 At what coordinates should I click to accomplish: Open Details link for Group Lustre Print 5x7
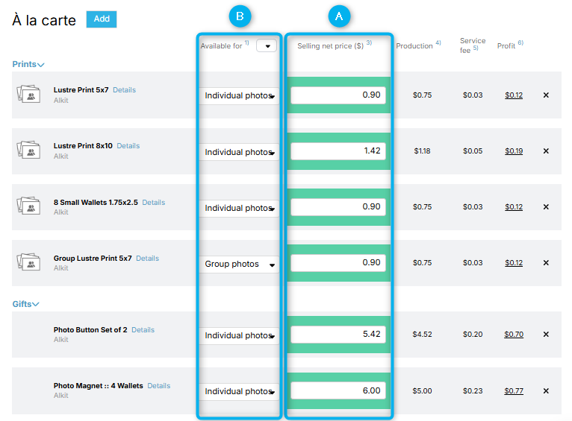point(147,259)
